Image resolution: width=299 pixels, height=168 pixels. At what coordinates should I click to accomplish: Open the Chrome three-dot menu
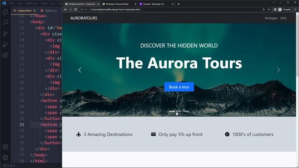(296, 9)
